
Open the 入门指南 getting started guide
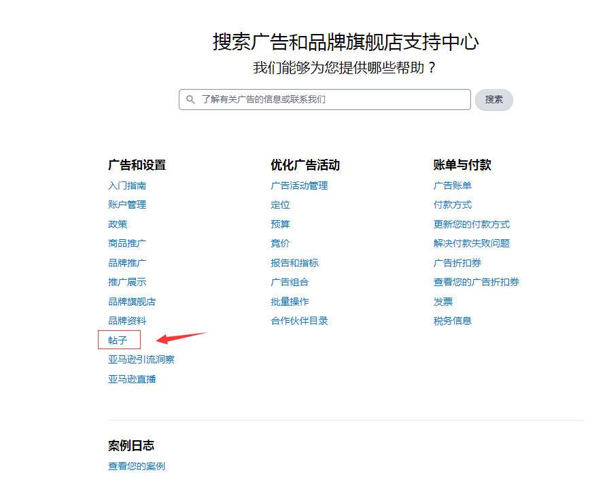[x=126, y=185]
